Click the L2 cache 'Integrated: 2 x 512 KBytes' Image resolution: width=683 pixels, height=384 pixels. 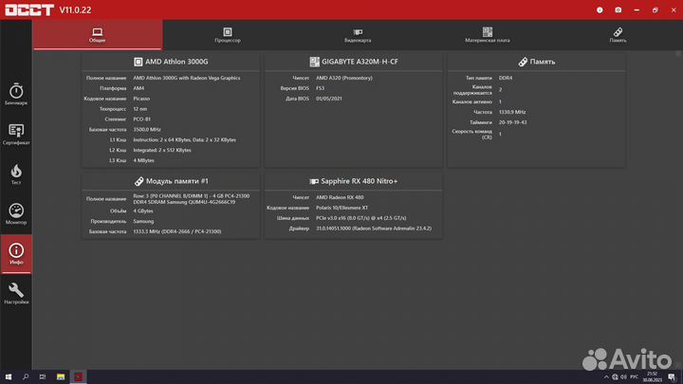tap(162, 150)
